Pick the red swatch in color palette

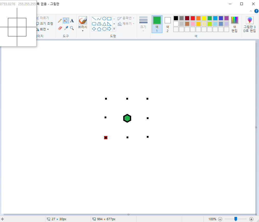tap(193, 18)
